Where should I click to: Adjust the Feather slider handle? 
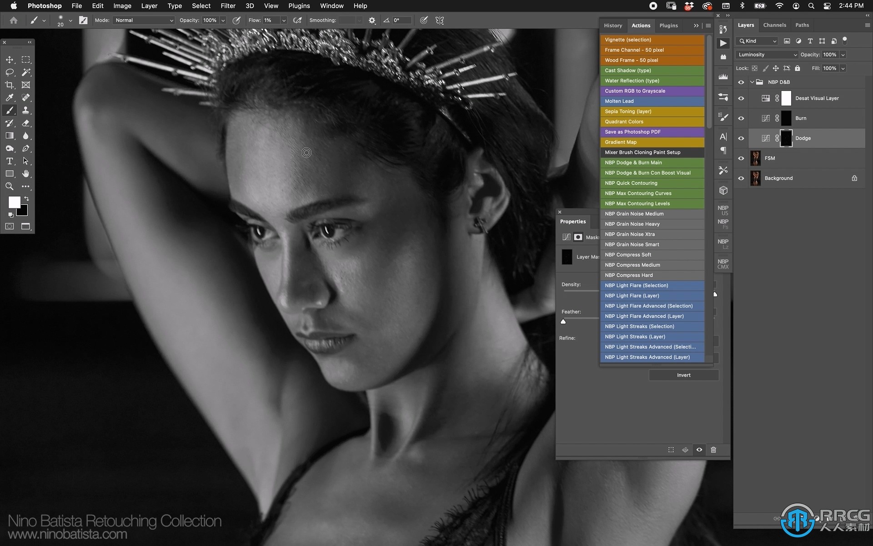[563, 322]
